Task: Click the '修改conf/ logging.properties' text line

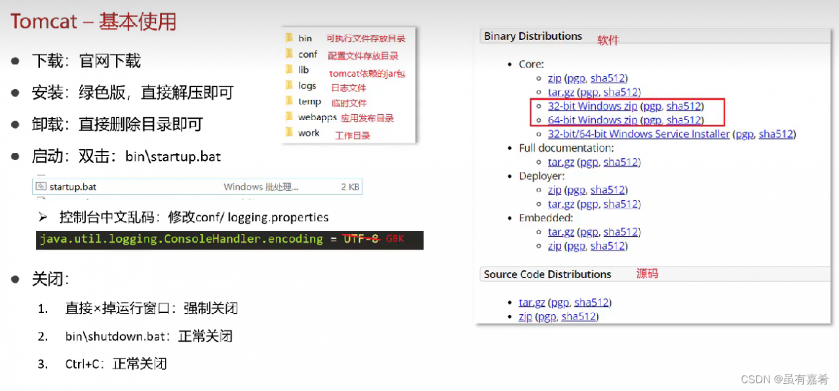Action: [x=248, y=217]
